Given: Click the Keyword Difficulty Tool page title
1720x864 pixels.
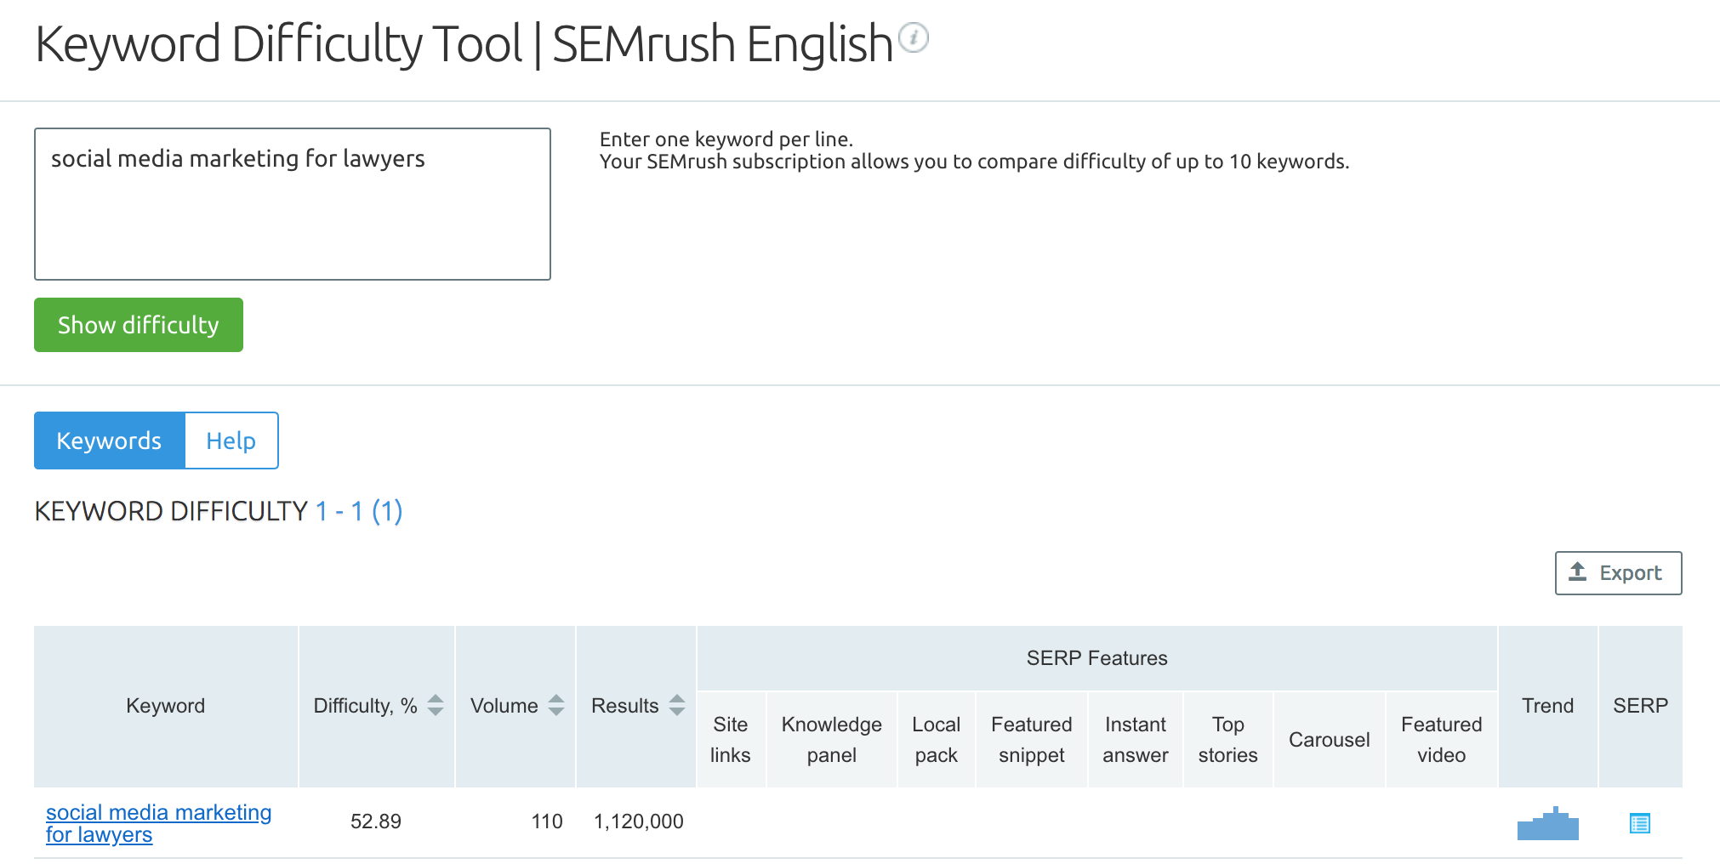Looking at the screenshot, I should (x=464, y=43).
